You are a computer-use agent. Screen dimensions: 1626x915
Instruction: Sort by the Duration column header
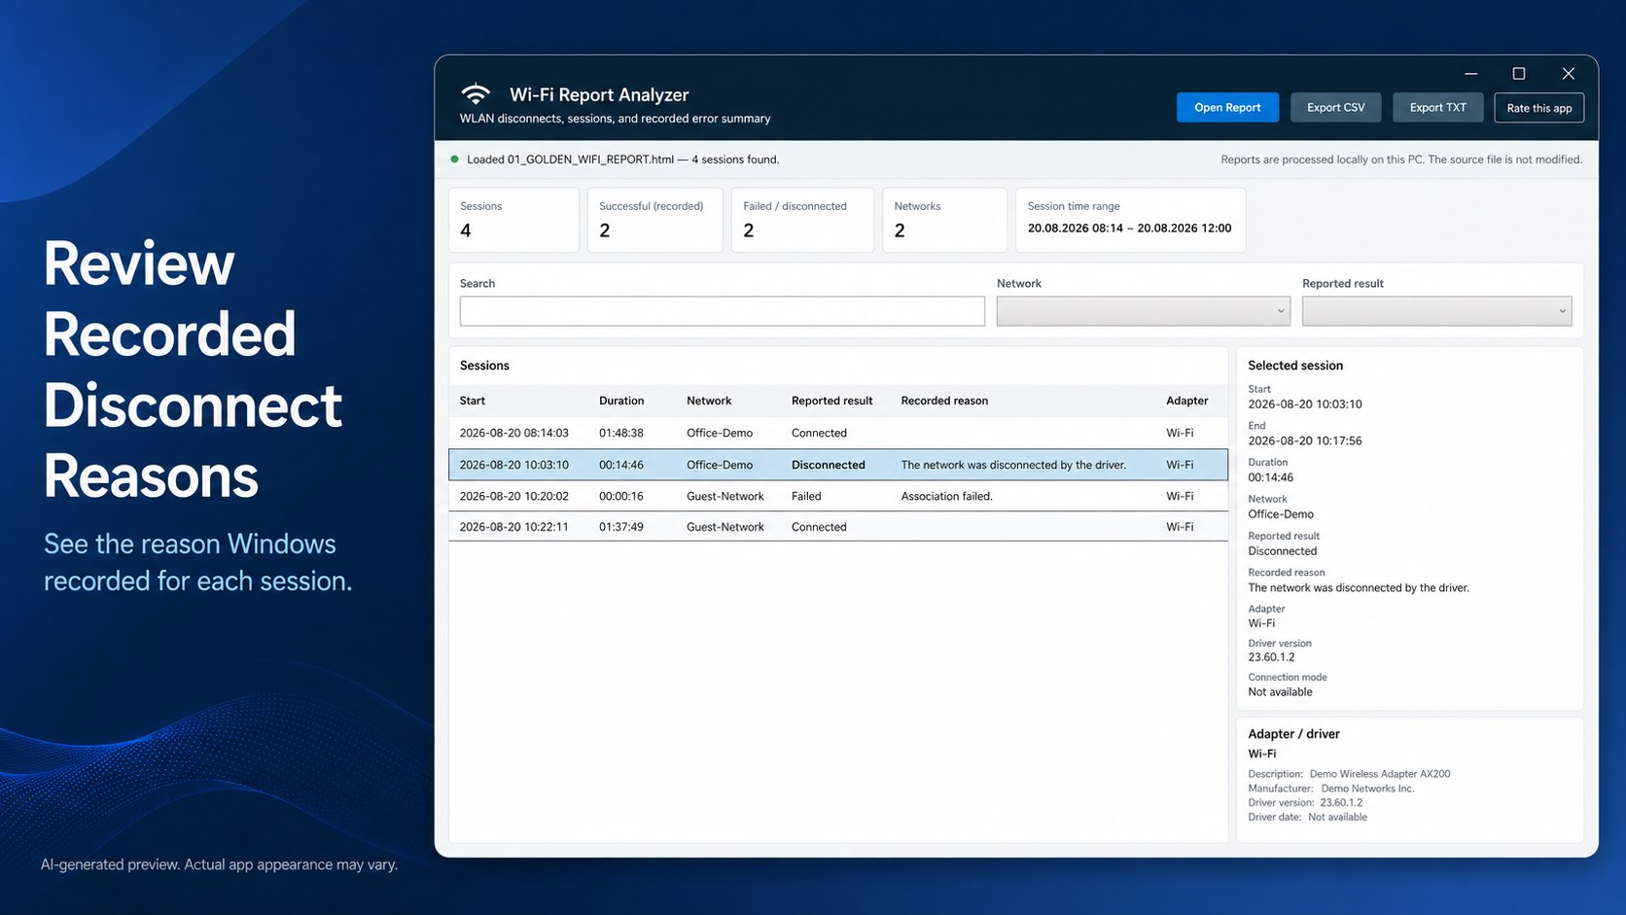click(621, 401)
